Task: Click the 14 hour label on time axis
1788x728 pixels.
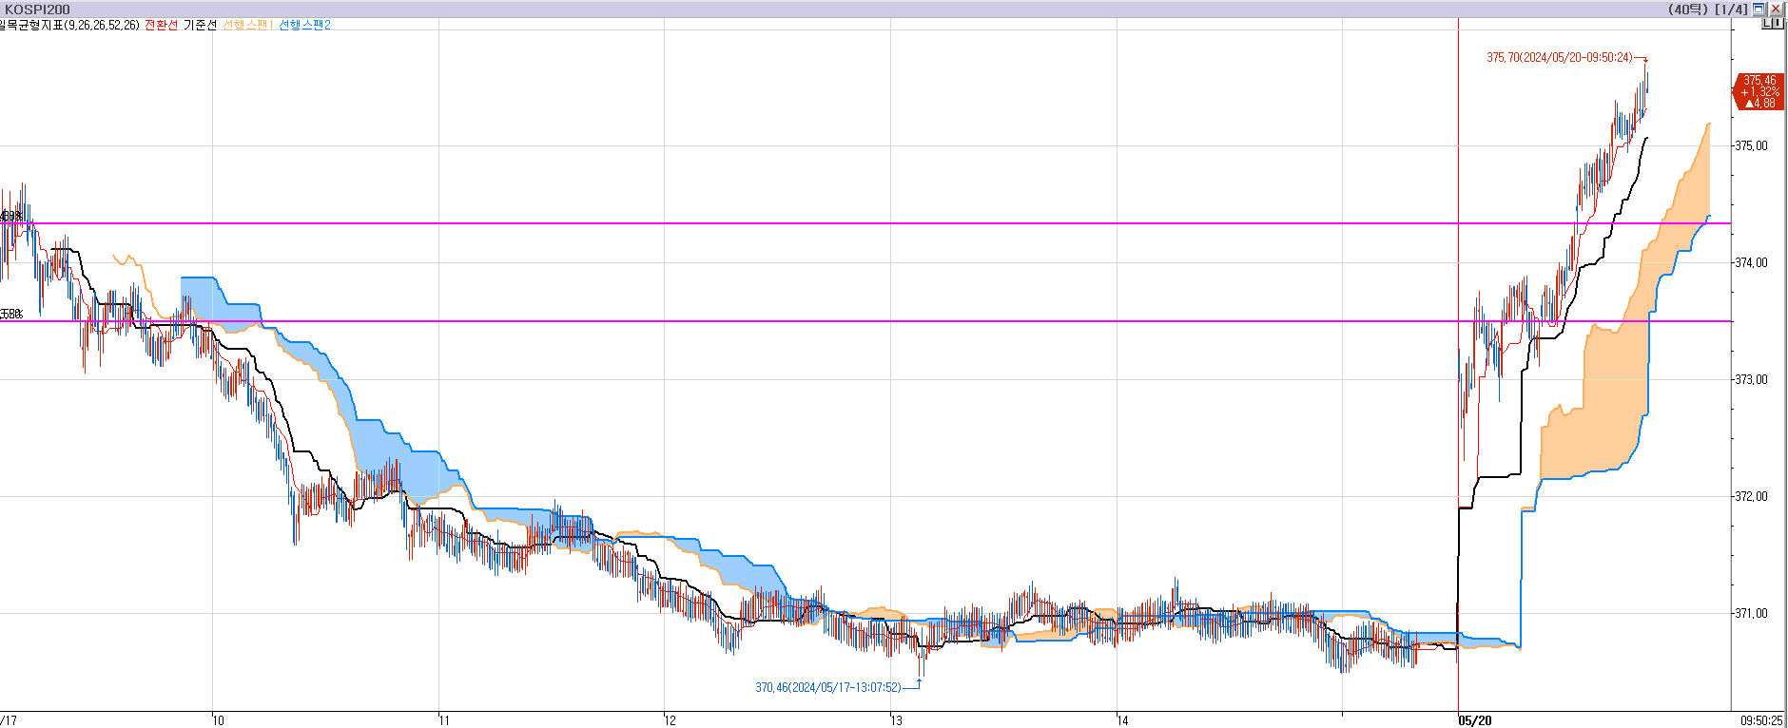Action: coord(1122,720)
